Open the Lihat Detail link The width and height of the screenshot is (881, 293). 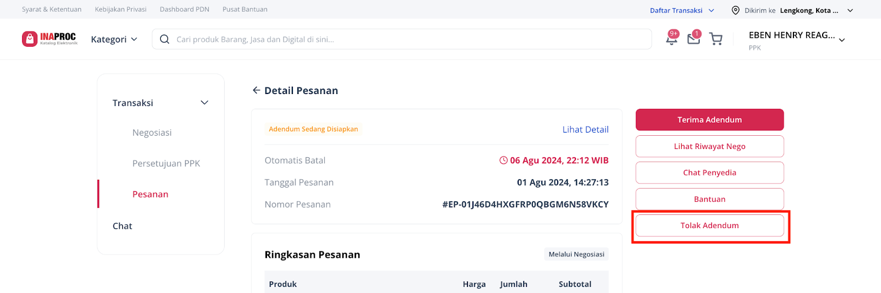coord(585,129)
